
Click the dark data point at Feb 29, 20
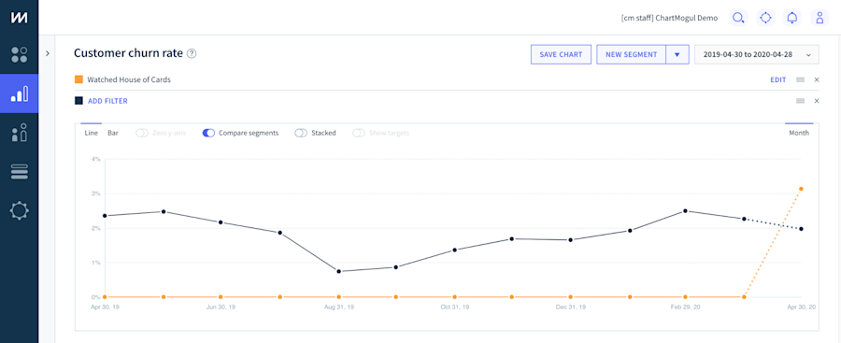coord(685,211)
